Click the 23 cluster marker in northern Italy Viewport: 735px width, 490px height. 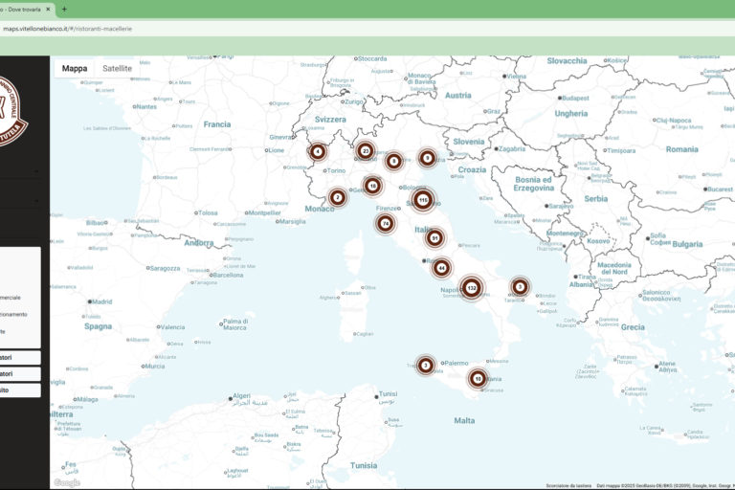[x=365, y=150]
